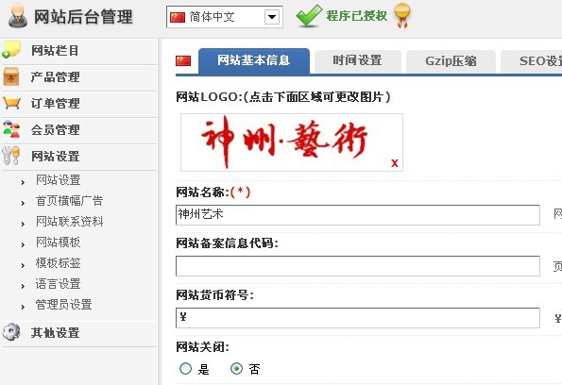Viewport: 562px width, 385px height.
Task: Click the gear icon beside 其他设置
Action: point(11,332)
